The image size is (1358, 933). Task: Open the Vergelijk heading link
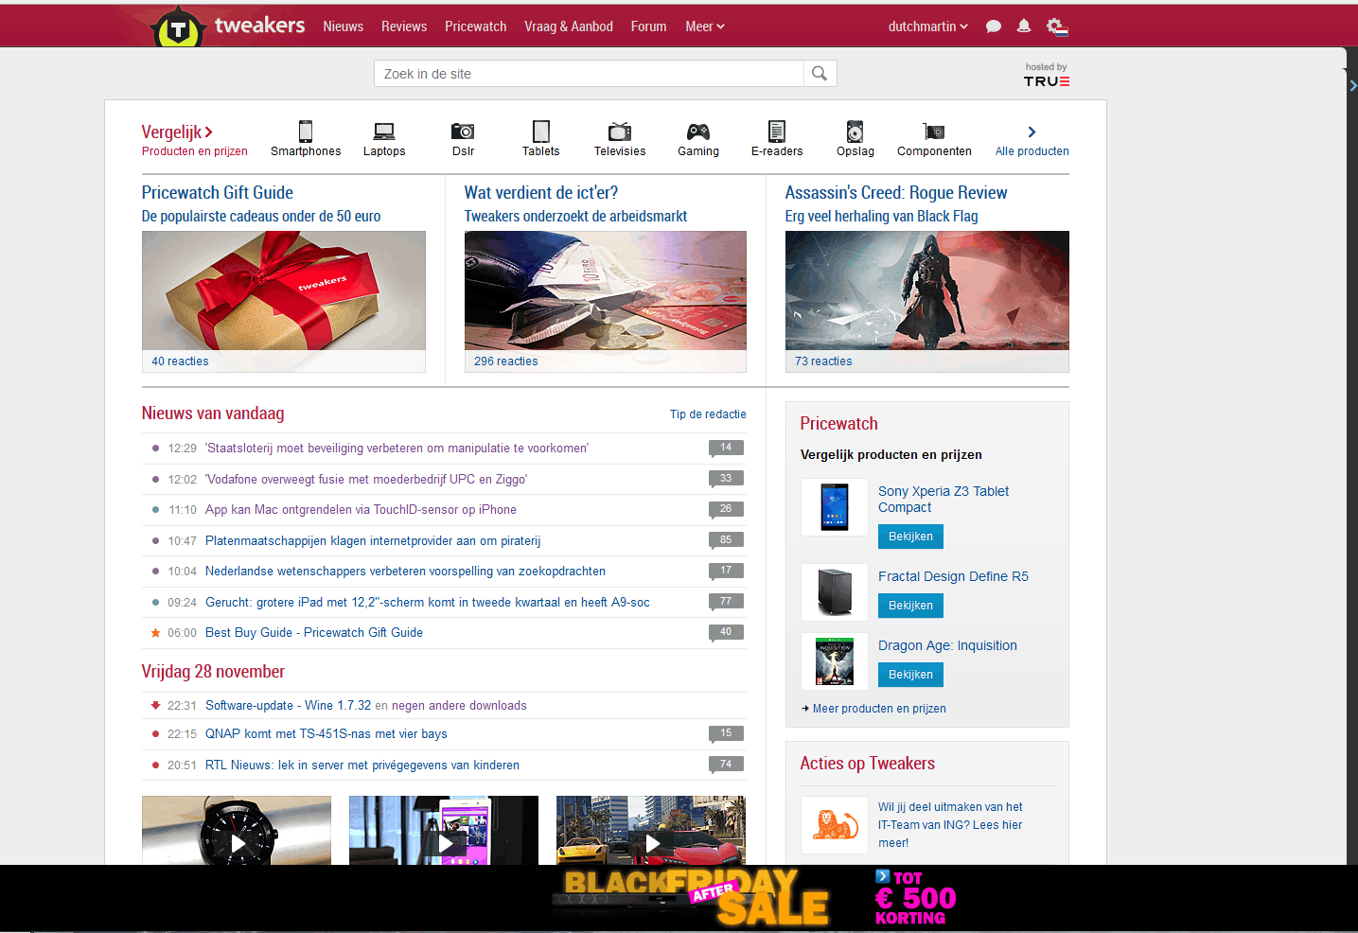(x=177, y=132)
